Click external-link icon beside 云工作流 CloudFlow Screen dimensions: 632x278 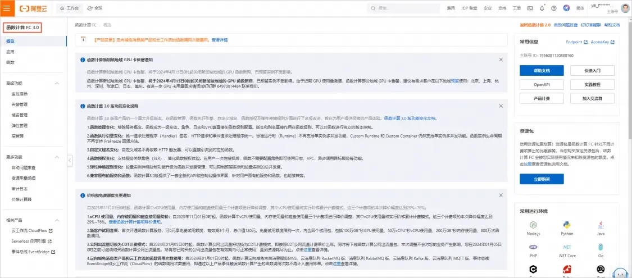point(51,231)
